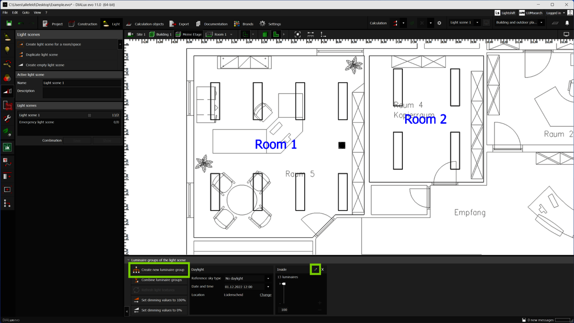Image resolution: width=574 pixels, height=323 pixels.
Task: Switch to the 3D view green cube
Action: tap(265, 34)
